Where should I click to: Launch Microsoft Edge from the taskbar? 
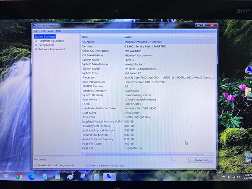pos(31,177)
